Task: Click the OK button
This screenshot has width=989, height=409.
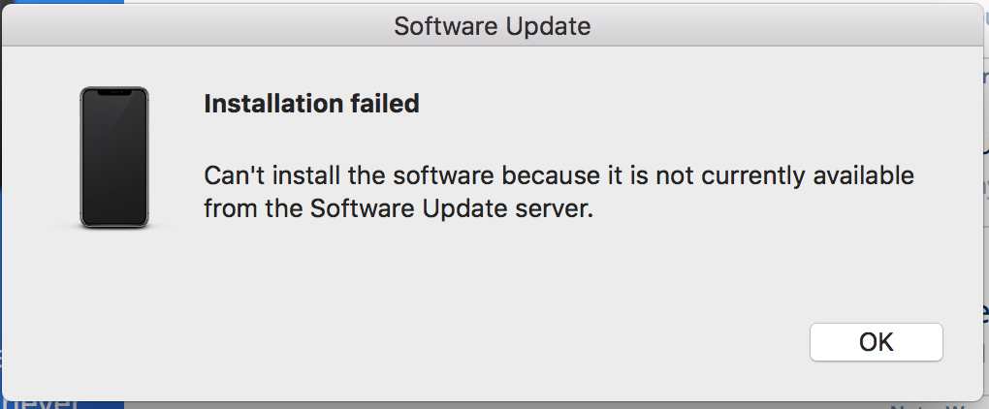Action: [x=876, y=342]
